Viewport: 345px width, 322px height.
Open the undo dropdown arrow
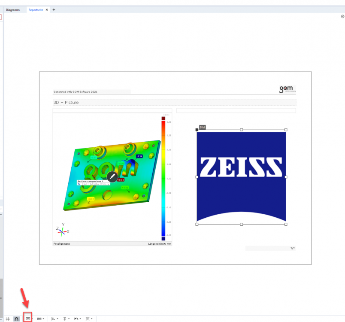(80, 319)
